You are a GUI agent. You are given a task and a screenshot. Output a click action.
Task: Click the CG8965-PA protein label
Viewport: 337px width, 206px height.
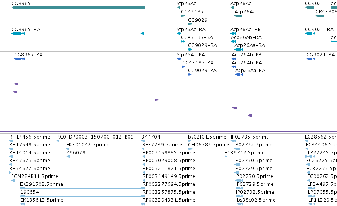point(29,55)
